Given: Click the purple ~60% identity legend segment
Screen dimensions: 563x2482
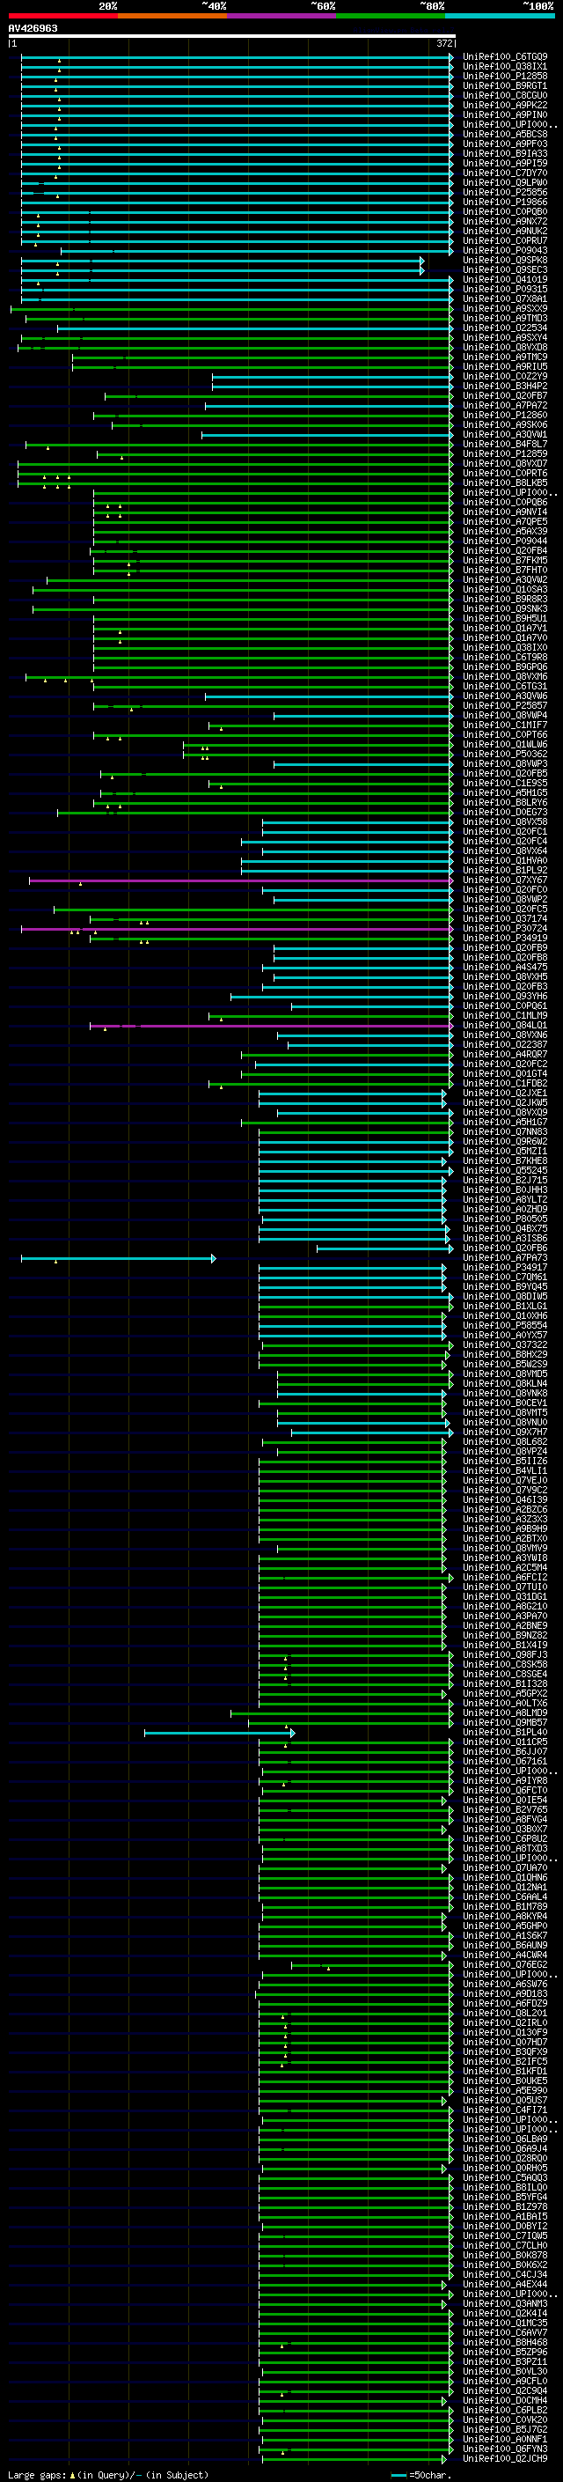Looking at the screenshot, I should [281, 16].
